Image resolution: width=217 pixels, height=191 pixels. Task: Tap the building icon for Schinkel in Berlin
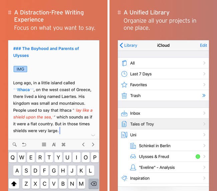(133, 146)
